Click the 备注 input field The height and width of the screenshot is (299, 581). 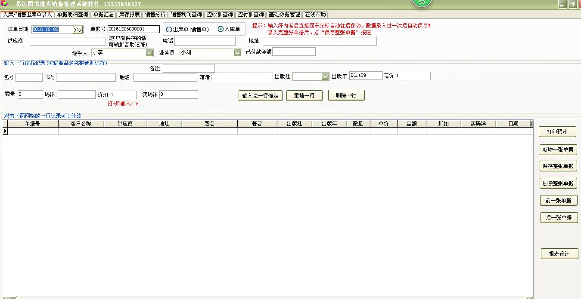pyautogui.click(x=189, y=68)
